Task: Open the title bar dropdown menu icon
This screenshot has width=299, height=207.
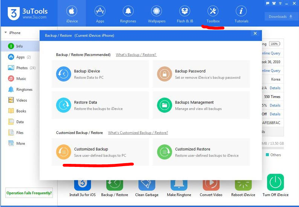Action: (x=280, y=3)
